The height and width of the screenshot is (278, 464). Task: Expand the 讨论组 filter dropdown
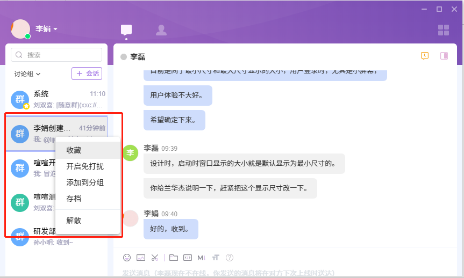[27, 74]
